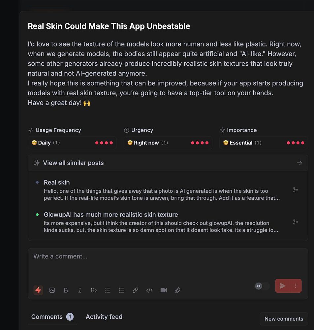Add a bulleted list to comment
This screenshot has height=330, width=314.
(x=108, y=290)
